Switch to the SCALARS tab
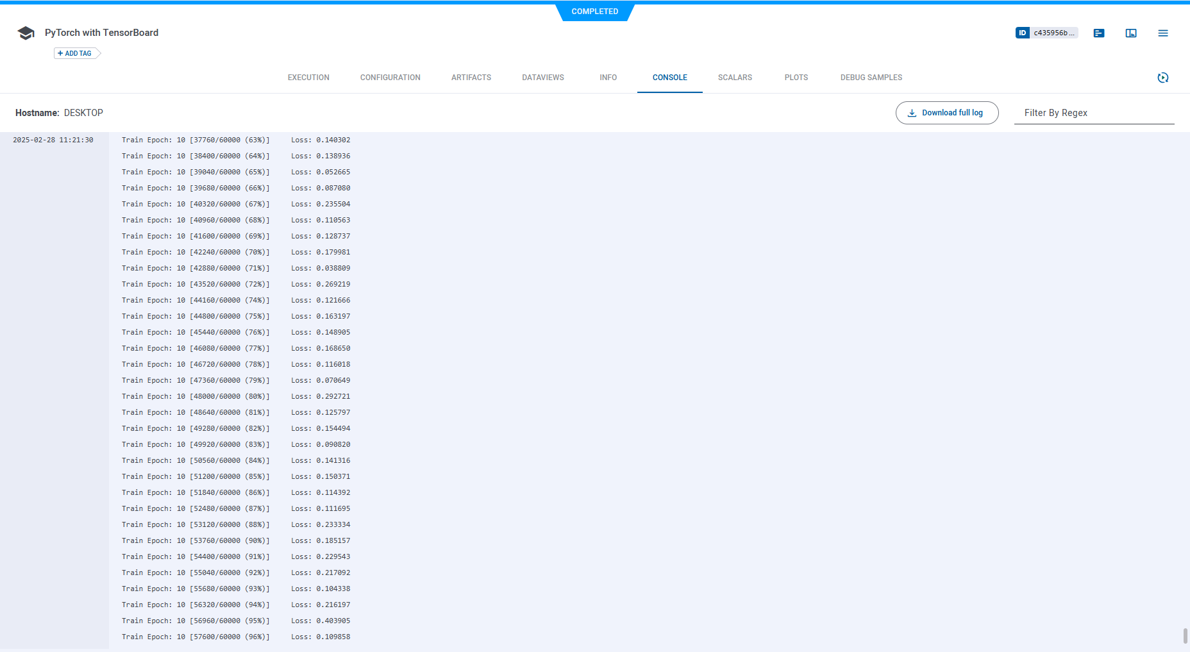Screen dimensions: 1190x652 [x=734, y=78]
